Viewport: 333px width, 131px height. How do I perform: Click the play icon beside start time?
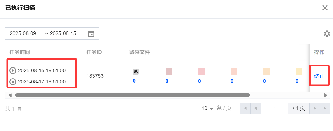tap(13, 71)
